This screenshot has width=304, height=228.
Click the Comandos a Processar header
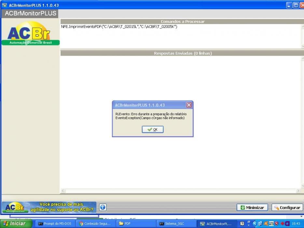182,21
